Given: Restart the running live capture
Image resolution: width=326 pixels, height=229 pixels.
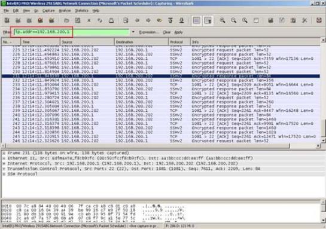Looking at the screenshot, I should pyautogui.click(x=51, y=20).
